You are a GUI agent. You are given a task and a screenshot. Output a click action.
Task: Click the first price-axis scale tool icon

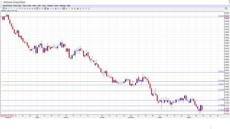tap(59, 9)
